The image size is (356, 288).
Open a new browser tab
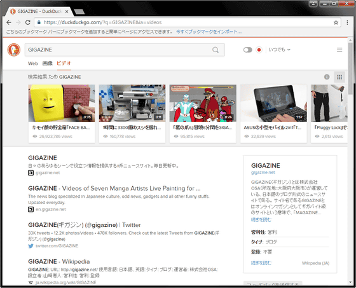point(79,11)
